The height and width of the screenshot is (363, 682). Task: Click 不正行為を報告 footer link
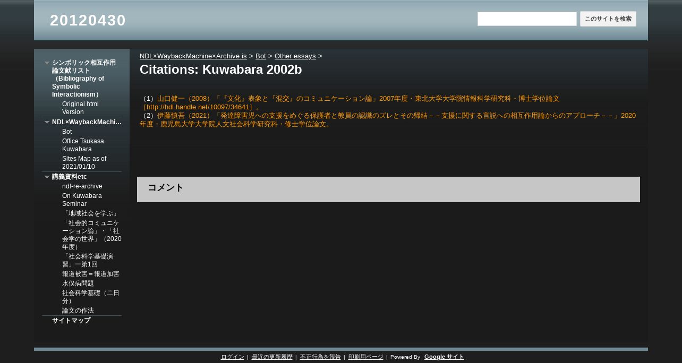[x=320, y=357]
